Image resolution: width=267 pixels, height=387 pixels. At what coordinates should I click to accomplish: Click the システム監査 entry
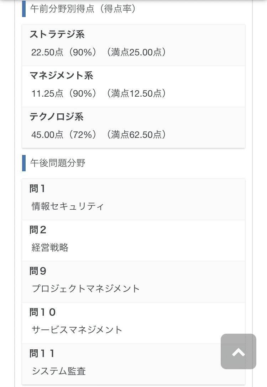click(x=59, y=371)
